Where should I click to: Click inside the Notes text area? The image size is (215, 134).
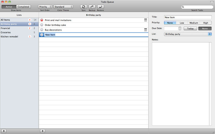coord(180,84)
